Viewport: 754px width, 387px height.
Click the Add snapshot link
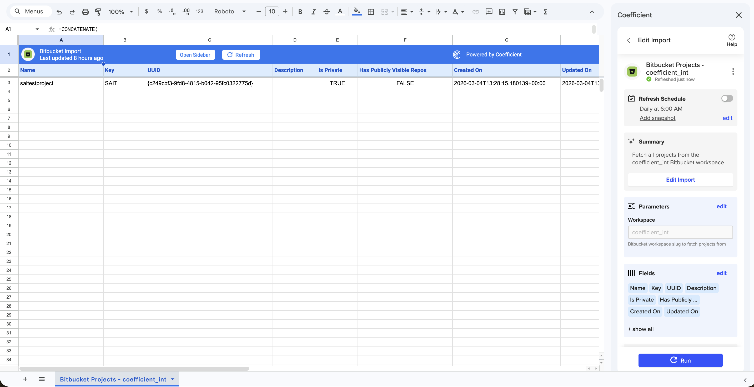tap(657, 118)
